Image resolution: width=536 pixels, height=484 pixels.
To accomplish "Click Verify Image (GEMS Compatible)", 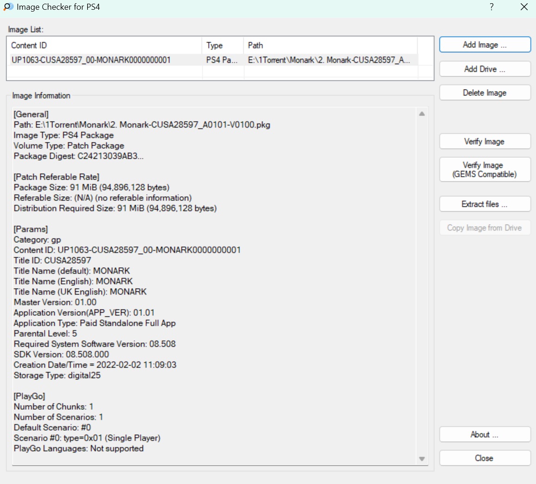I will (x=485, y=170).
